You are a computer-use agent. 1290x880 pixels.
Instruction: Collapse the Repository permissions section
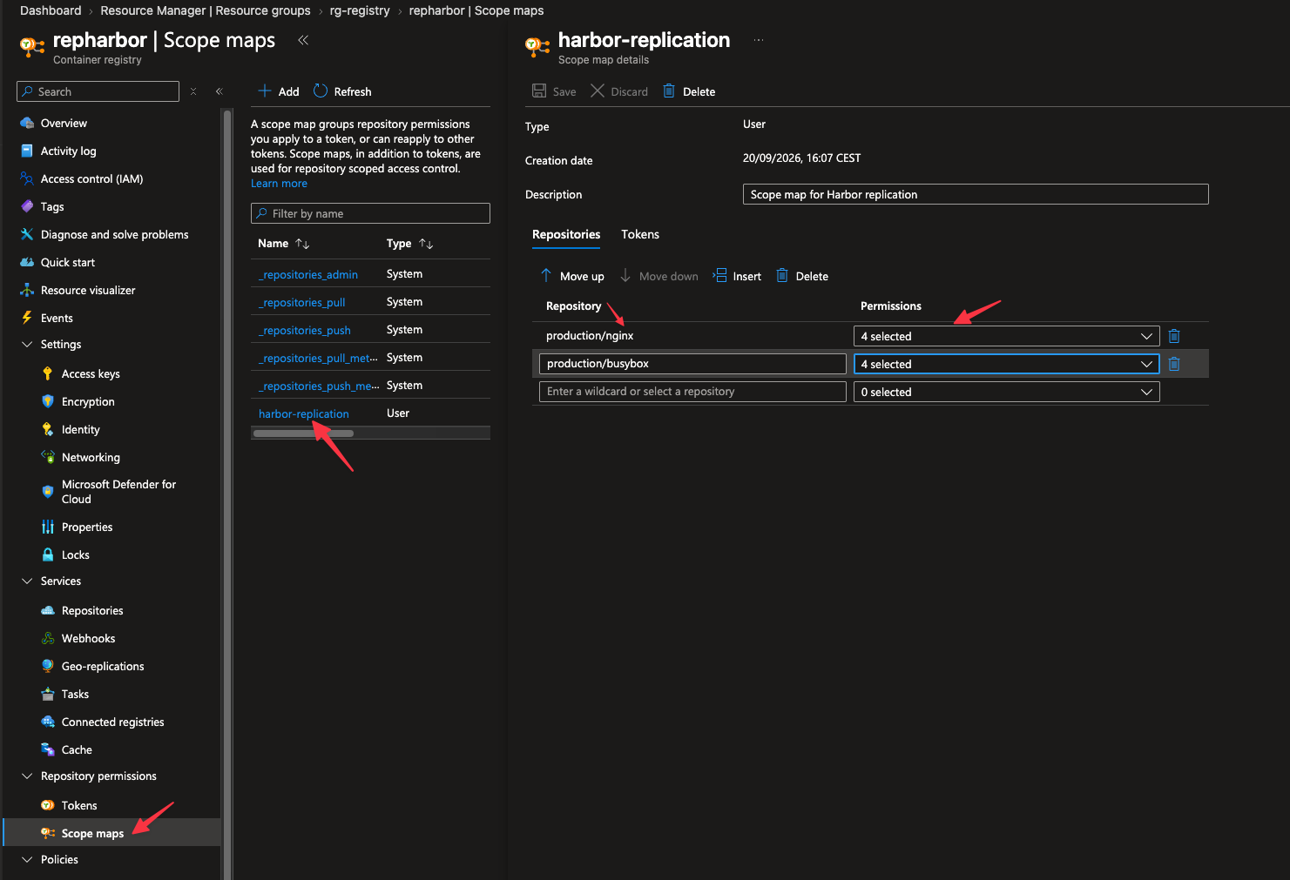27,776
